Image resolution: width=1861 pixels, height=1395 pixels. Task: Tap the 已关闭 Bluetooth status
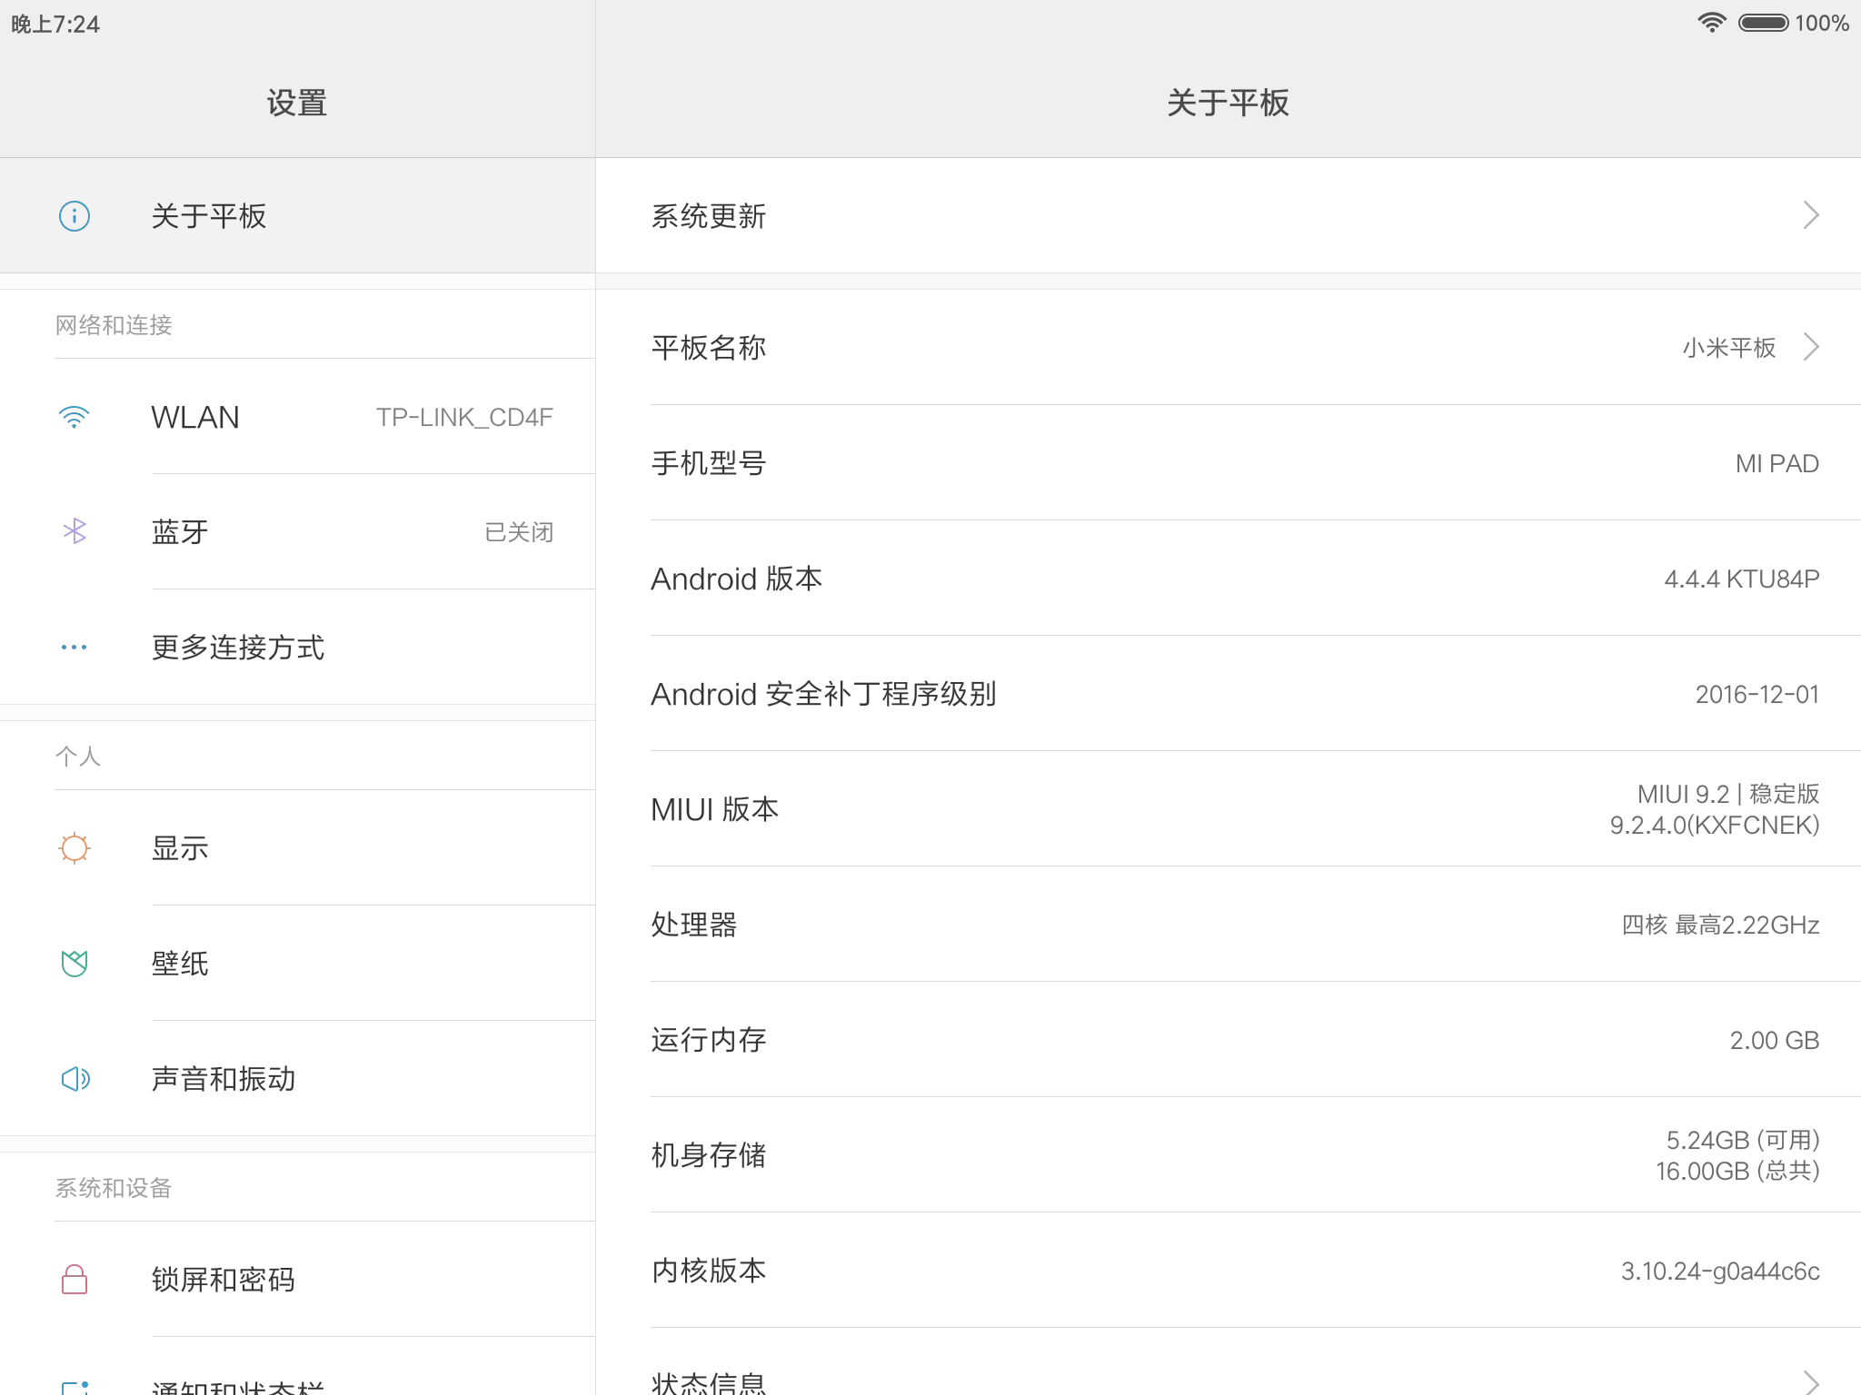click(519, 532)
